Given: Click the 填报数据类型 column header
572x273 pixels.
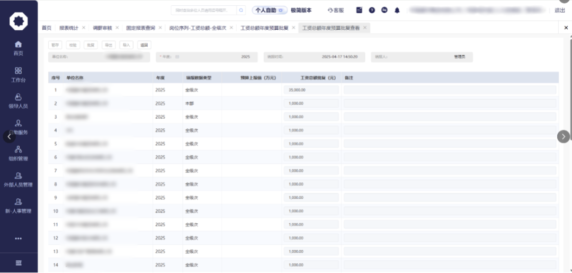Looking at the screenshot, I should click(199, 78).
